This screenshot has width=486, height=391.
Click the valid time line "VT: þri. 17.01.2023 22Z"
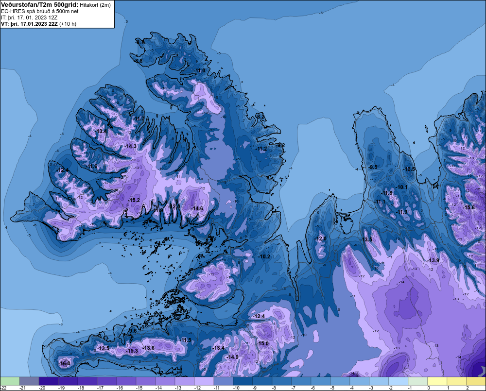click(29, 23)
